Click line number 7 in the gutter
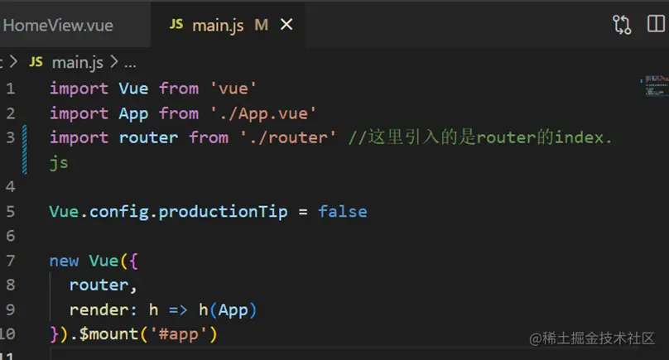The image size is (669, 360). (x=11, y=261)
